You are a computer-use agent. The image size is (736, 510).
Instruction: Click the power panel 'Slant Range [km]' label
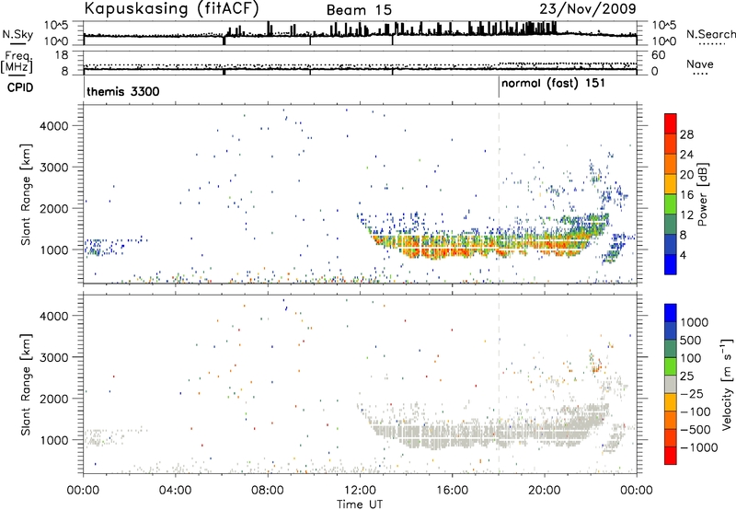[x=27, y=194]
